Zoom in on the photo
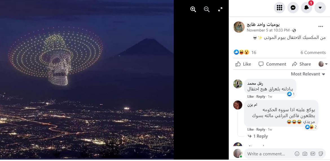 point(193,9)
